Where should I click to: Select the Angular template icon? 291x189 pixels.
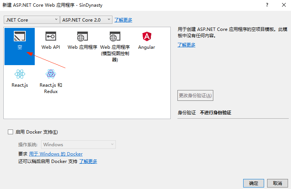146,36
